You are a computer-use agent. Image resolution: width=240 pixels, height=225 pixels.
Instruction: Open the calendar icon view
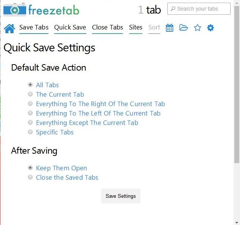point(170,28)
